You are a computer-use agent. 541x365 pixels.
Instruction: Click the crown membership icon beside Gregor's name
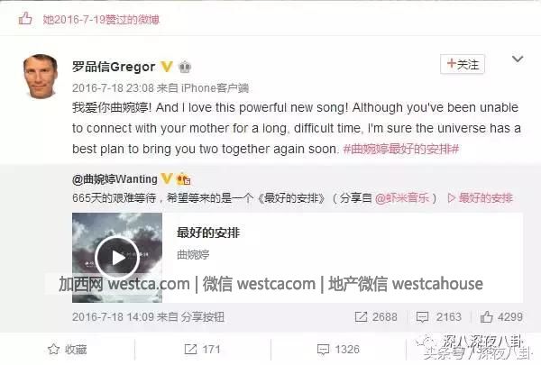185,67
